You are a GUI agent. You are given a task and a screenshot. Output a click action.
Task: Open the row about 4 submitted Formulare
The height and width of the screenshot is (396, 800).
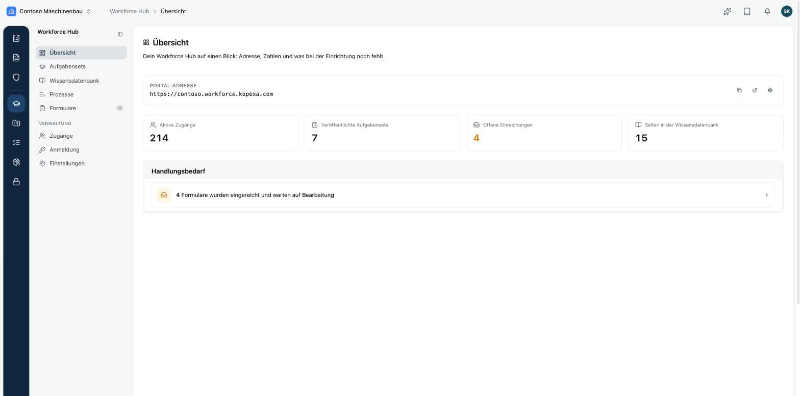(463, 195)
